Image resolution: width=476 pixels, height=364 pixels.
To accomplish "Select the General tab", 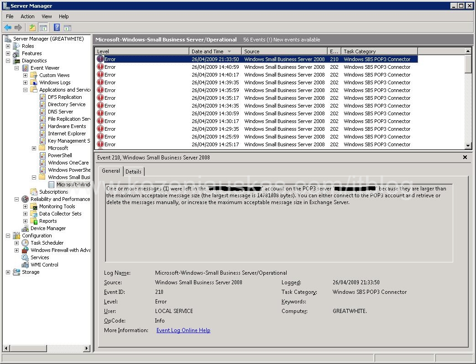I will [x=111, y=171].
